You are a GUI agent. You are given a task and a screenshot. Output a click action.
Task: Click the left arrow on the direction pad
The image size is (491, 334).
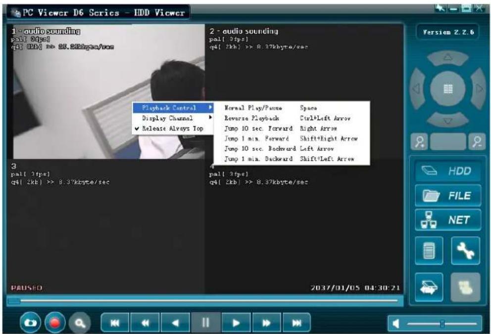tap(417, 89)
